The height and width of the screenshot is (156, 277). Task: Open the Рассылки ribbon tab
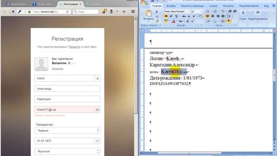[x=228, y=6]
